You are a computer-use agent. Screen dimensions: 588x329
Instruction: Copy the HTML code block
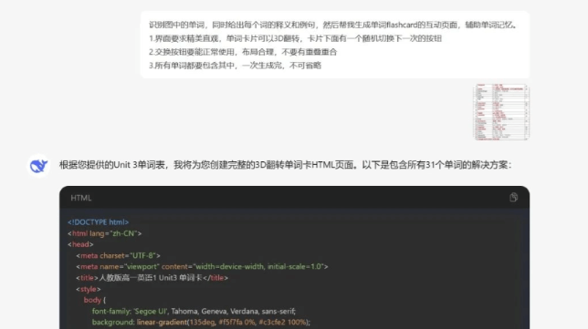click(x=513, y=197)
